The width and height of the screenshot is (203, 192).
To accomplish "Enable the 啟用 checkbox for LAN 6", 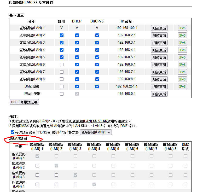I will (62, 65).
